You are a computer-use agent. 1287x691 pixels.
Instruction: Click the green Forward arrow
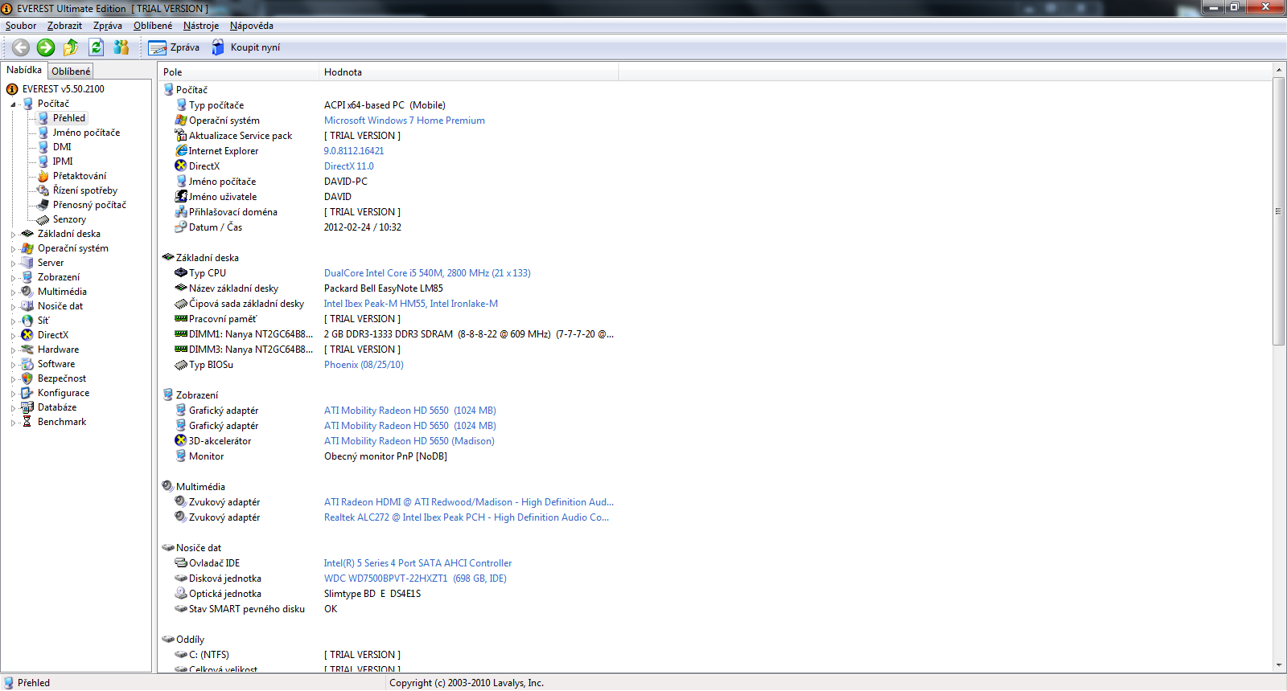pos(46,47)
